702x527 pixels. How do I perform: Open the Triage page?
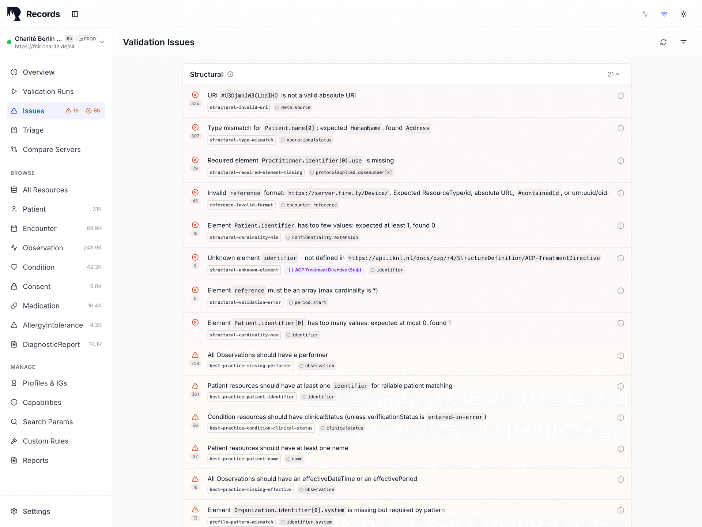click(x=56, y=130)
